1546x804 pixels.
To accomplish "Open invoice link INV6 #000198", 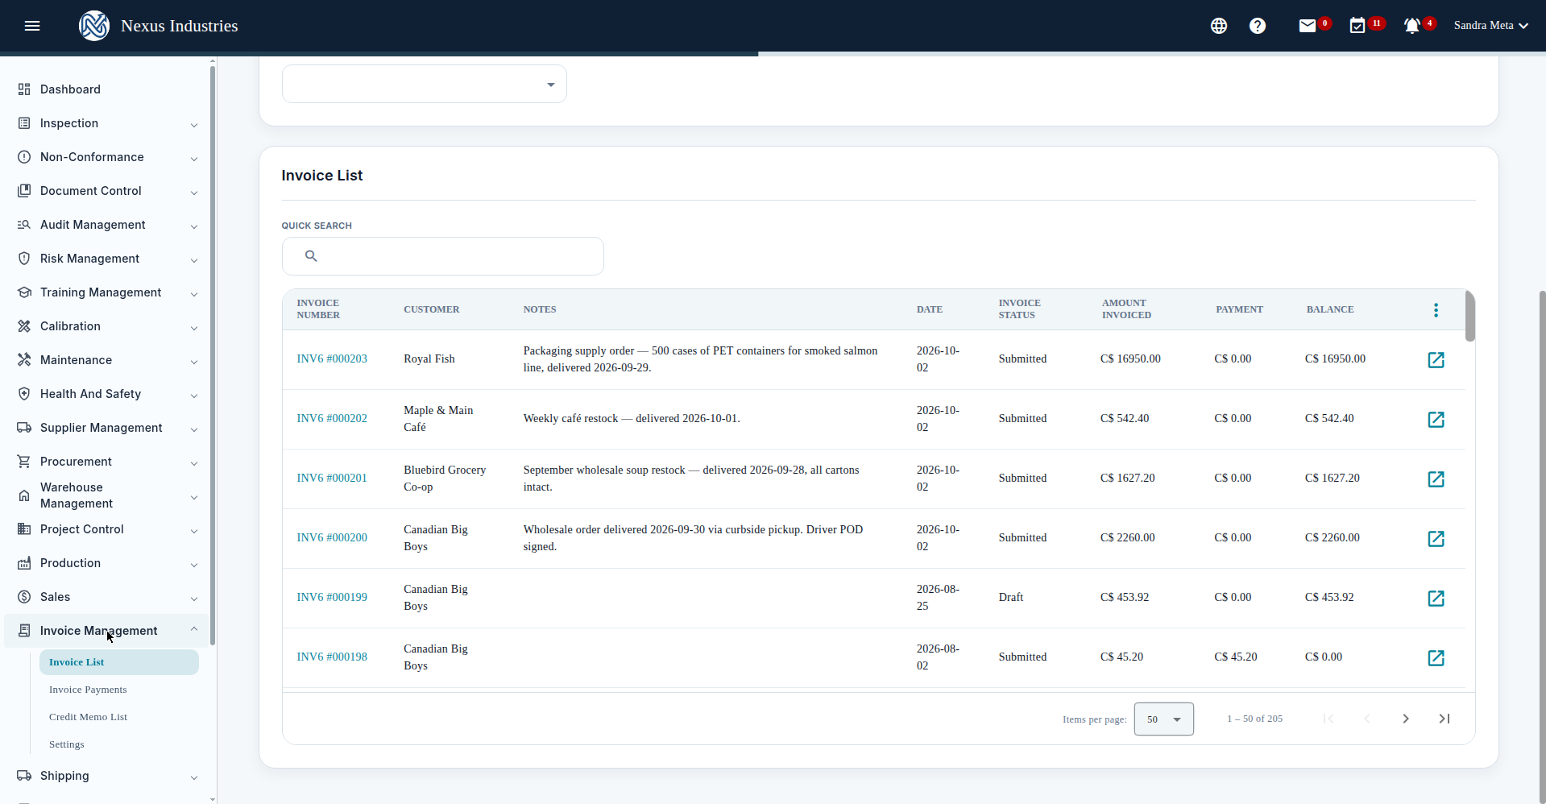I will coord(332,657).
